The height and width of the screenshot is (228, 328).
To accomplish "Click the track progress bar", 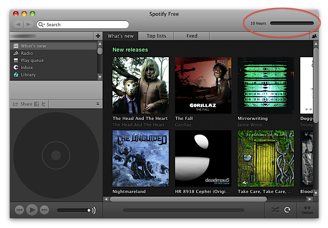I will (184, 210).
